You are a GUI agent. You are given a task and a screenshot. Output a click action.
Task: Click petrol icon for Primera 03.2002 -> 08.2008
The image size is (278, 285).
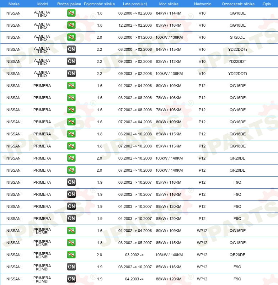[71, 98]
